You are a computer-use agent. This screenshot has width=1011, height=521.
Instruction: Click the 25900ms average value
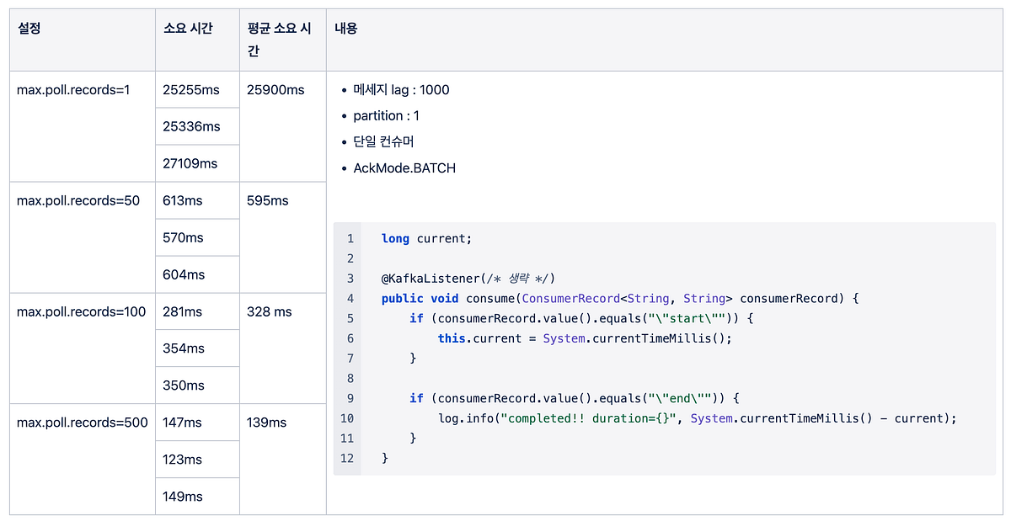point(275,90)
